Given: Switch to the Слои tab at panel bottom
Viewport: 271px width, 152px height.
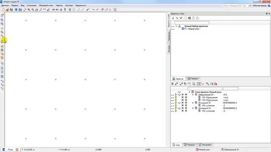Looking at the screenshot, I should 176,145.
